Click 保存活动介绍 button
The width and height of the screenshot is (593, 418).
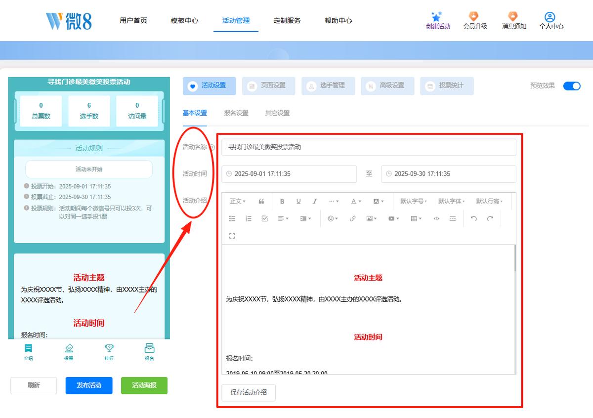coord(249,392)
